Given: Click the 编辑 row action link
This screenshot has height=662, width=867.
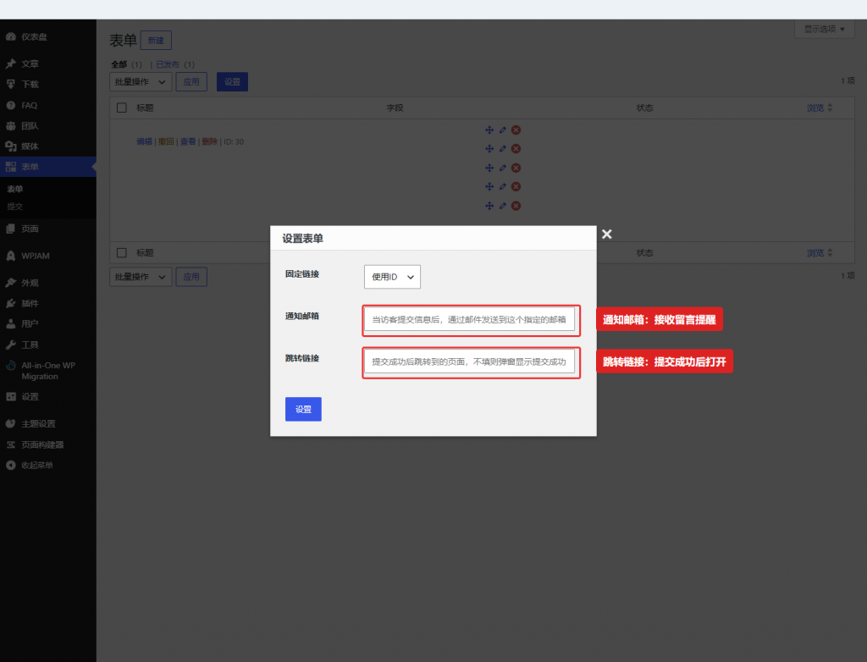Looking at the screenshot, I should 144,141.
